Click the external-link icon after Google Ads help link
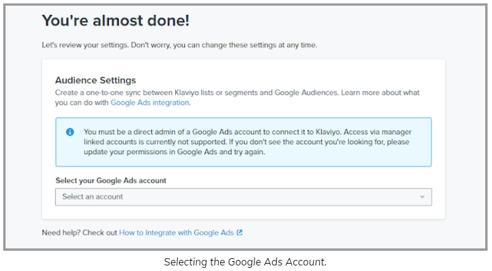This screenshot has width=492, height=271. (x=239, y=232)
